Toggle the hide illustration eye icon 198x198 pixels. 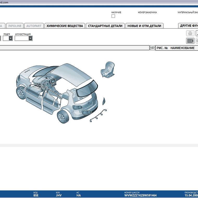click(152, 48)
